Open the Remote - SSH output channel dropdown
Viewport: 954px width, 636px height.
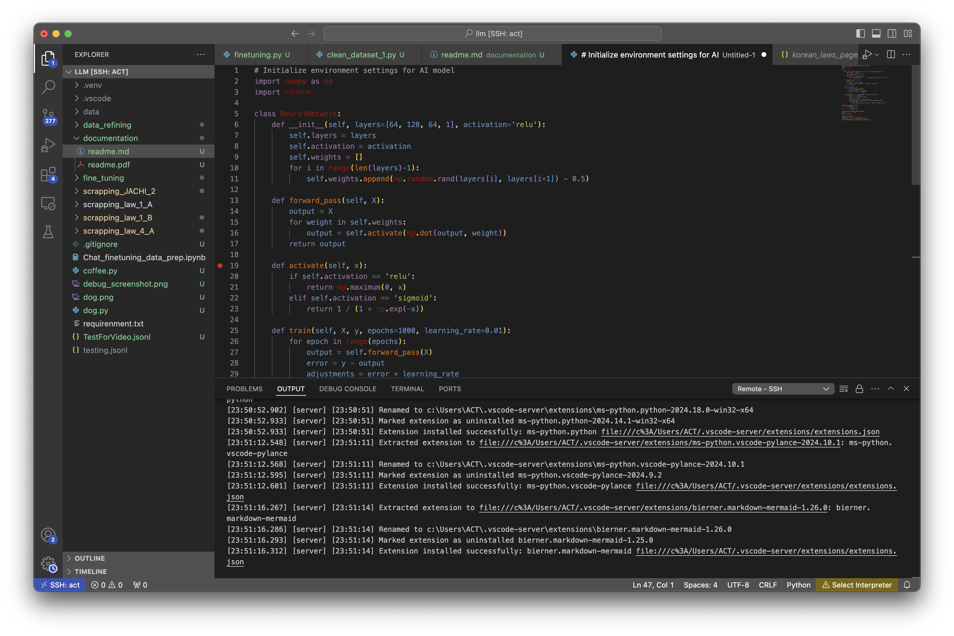point(783,388)
